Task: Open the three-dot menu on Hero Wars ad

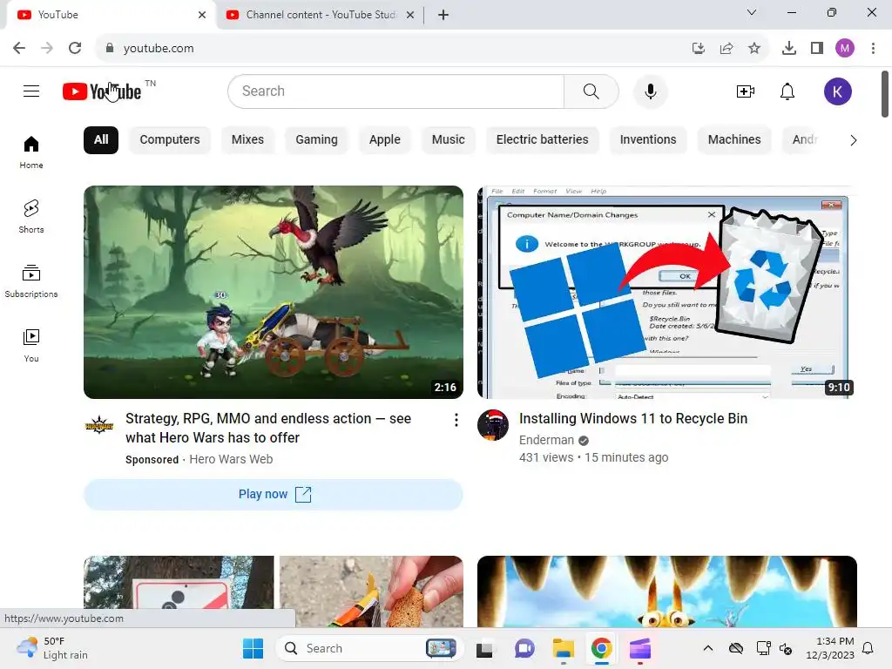Action: pyautogui.click(x=456, y=420)
